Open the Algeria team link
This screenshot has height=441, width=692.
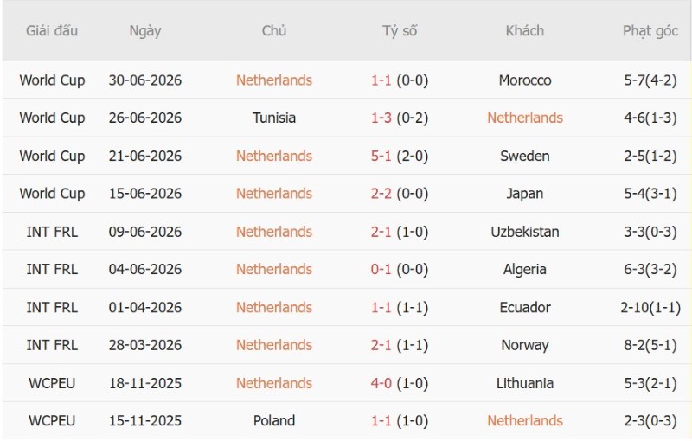(525, 270)
